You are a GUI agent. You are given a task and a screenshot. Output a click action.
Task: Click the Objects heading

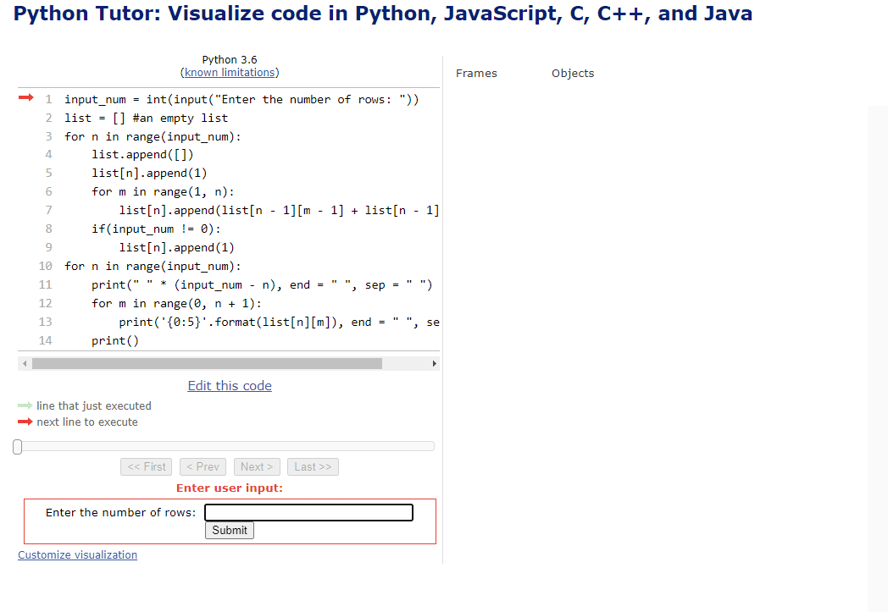click(x=573, y=74)
